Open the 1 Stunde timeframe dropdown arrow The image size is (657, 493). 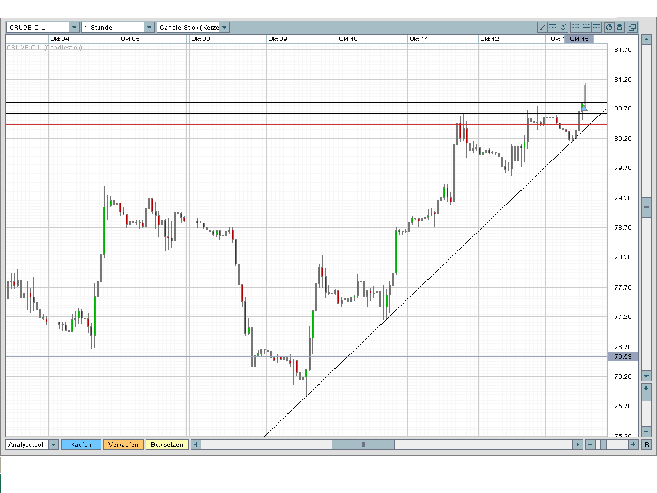click(149, 27)
